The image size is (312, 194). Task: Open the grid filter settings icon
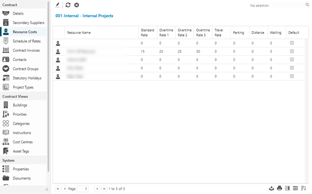(295, 188)
